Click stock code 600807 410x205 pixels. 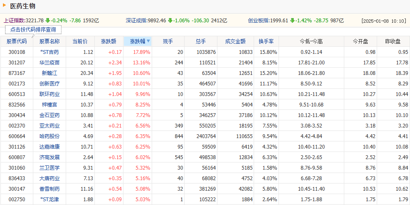click(x=17, y=157)
